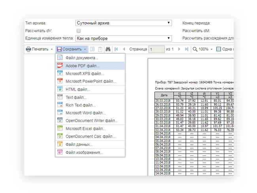The height and width of the screenshot is (193, 257).
Task: Choose HTML файл... entry
Action: tap(90, 89)
